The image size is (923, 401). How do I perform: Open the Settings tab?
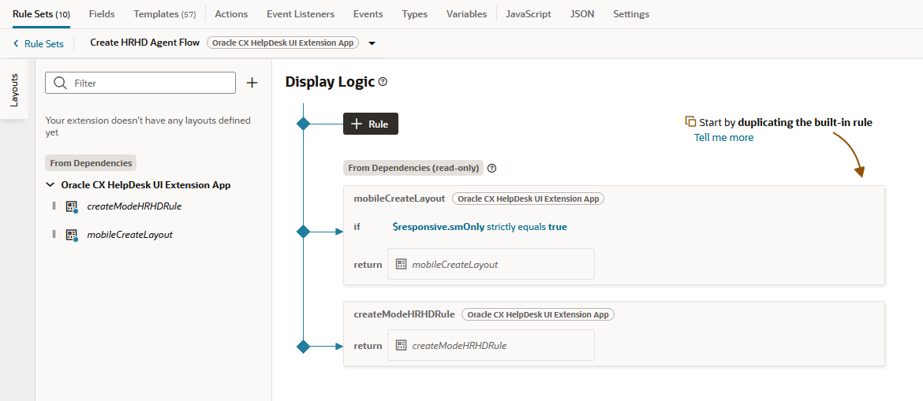pyautogui.click(x=631, y=14)
